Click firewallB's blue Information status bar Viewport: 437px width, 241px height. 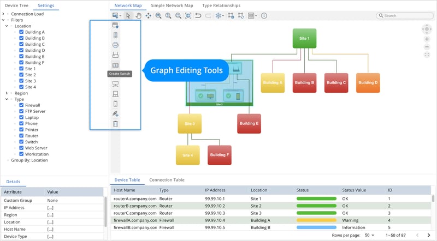(316, 227)
